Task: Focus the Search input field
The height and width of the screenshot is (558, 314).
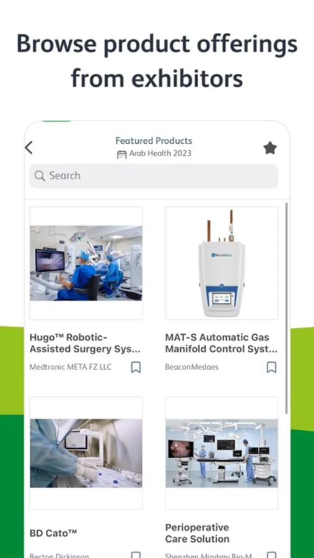Action: coord(154,176)
